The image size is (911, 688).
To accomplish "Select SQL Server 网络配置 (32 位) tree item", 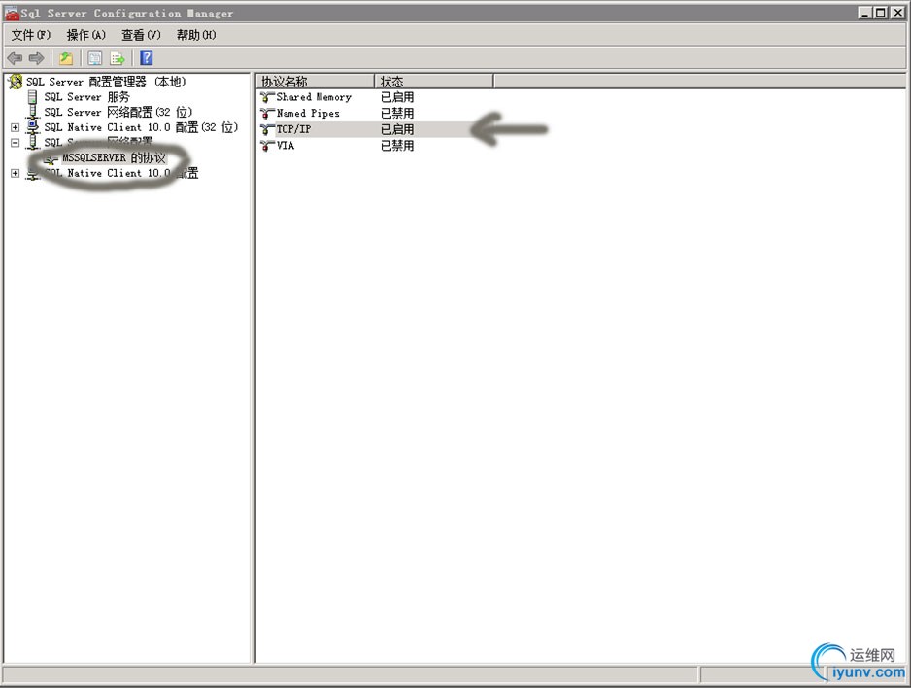I will (x=118, y=112).
